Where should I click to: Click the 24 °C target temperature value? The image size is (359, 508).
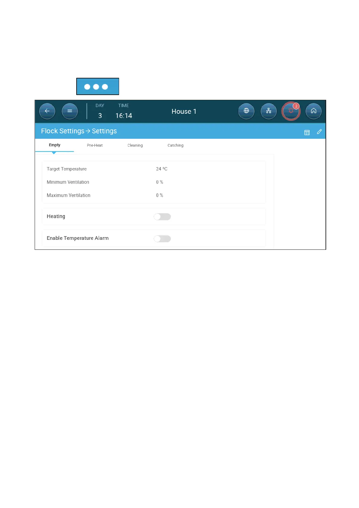[x=162, y=169]
